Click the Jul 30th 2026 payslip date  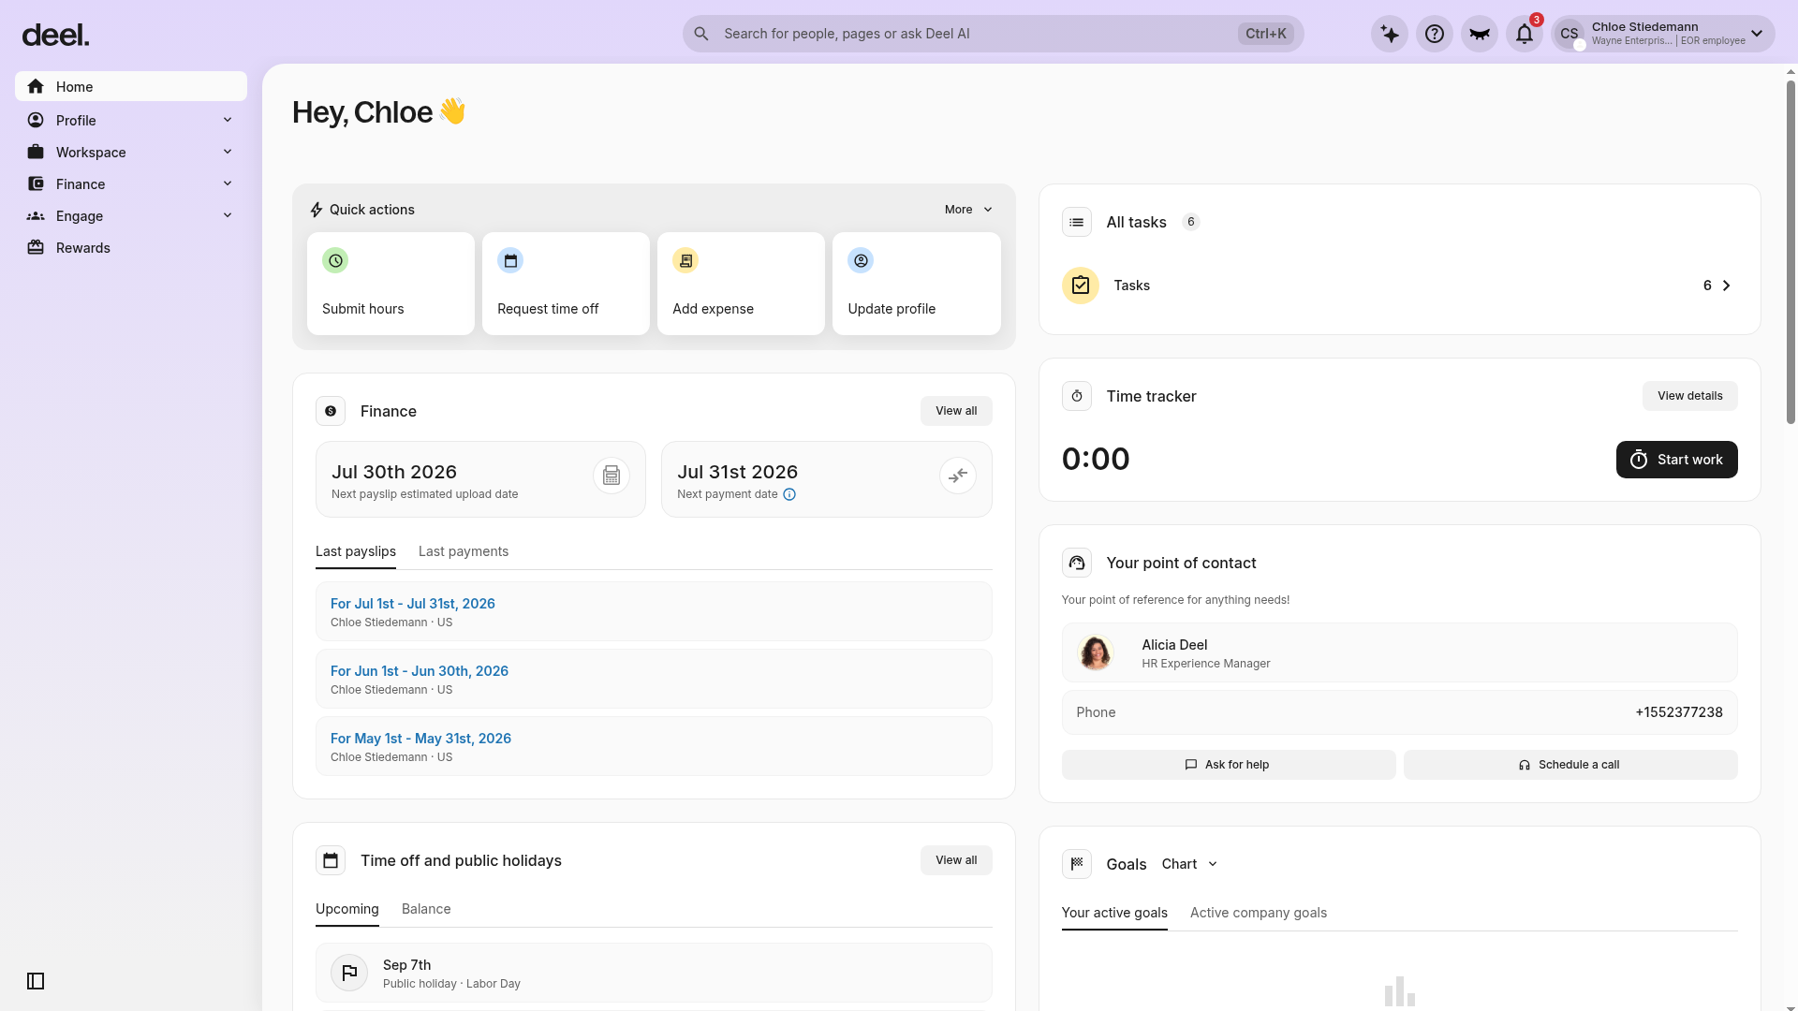coord(394,472)
